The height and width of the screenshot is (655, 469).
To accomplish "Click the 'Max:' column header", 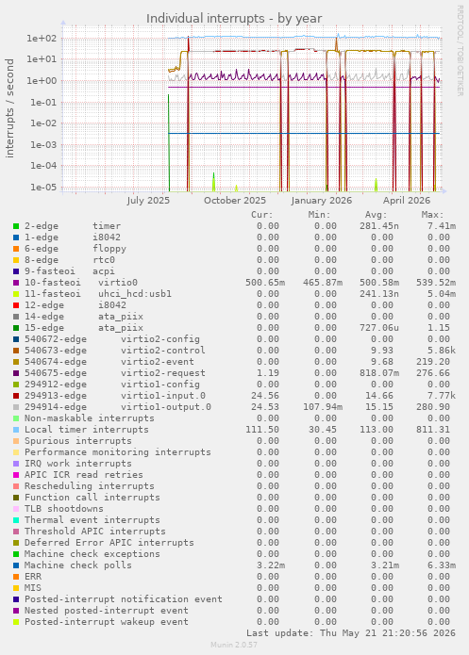I will [x=432, y=215].
